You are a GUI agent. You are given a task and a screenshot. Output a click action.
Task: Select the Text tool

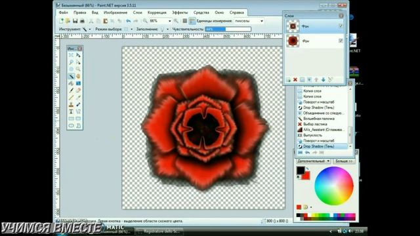72,111
